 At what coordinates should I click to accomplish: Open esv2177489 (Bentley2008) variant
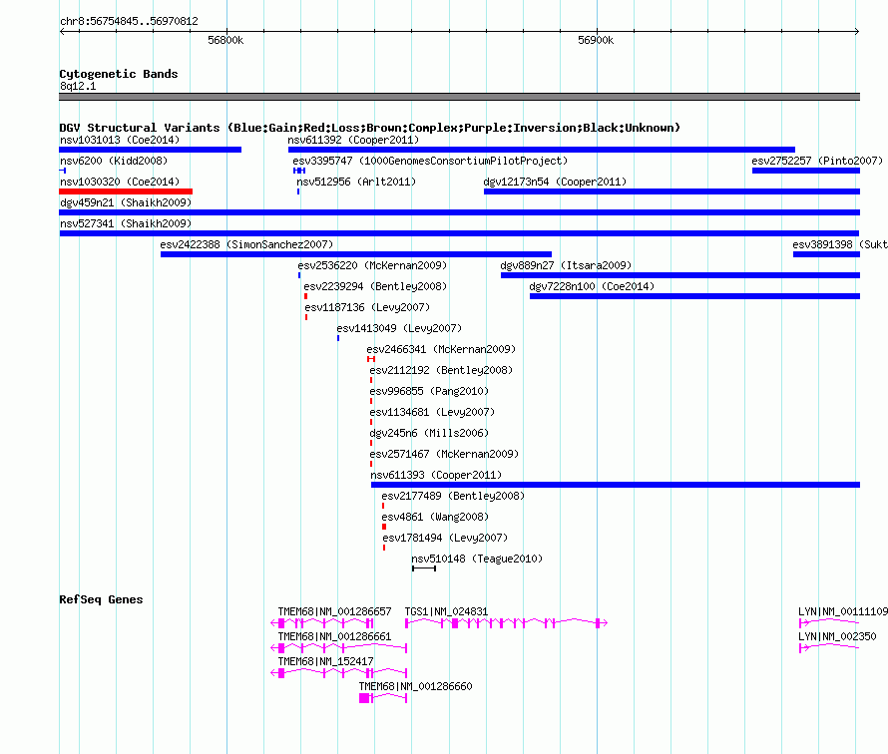coord(453,496)
